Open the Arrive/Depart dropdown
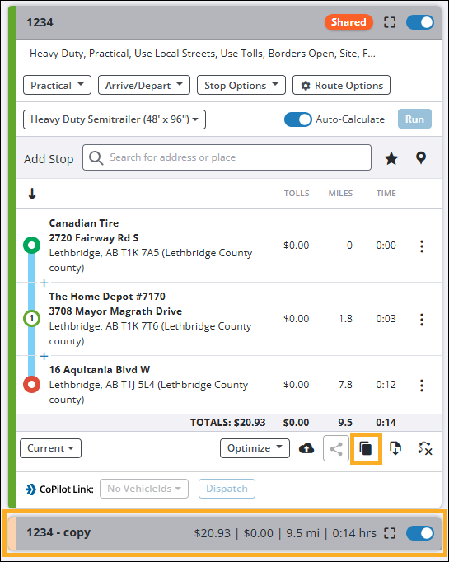 144,86
